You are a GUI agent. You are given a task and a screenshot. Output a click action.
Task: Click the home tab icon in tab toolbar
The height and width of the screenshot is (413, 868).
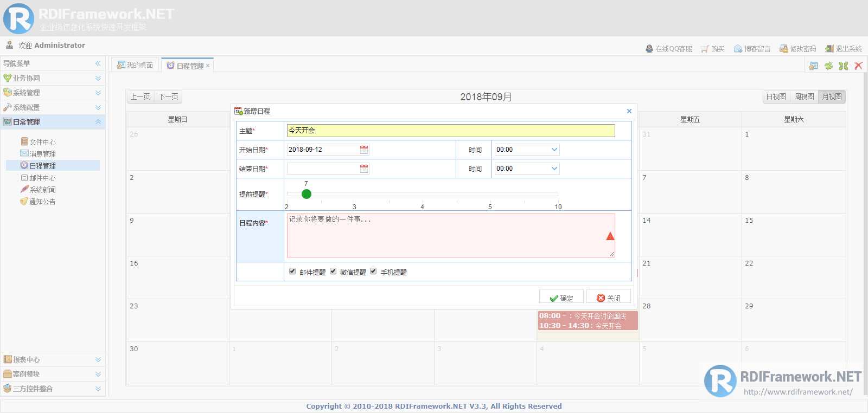tap(813, 66)
